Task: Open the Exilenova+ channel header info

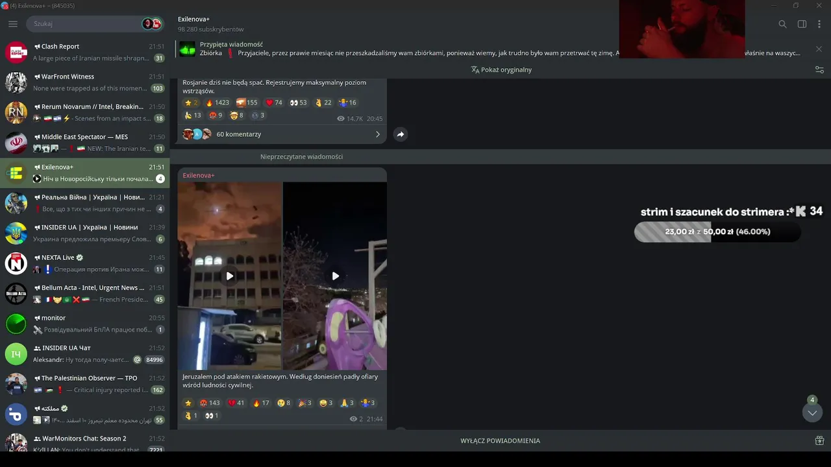Action: pos(210,24)
